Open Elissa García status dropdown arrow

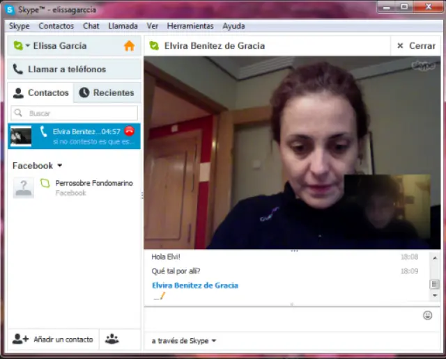point(28,45)
